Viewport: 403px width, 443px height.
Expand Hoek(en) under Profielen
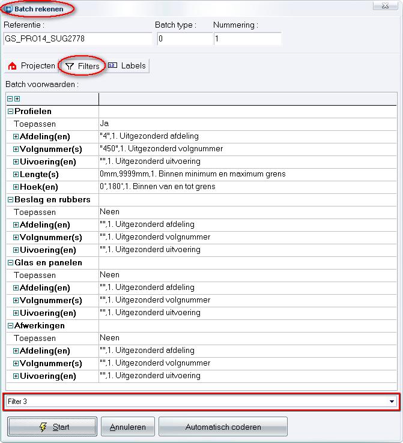[x=16, y=187]
